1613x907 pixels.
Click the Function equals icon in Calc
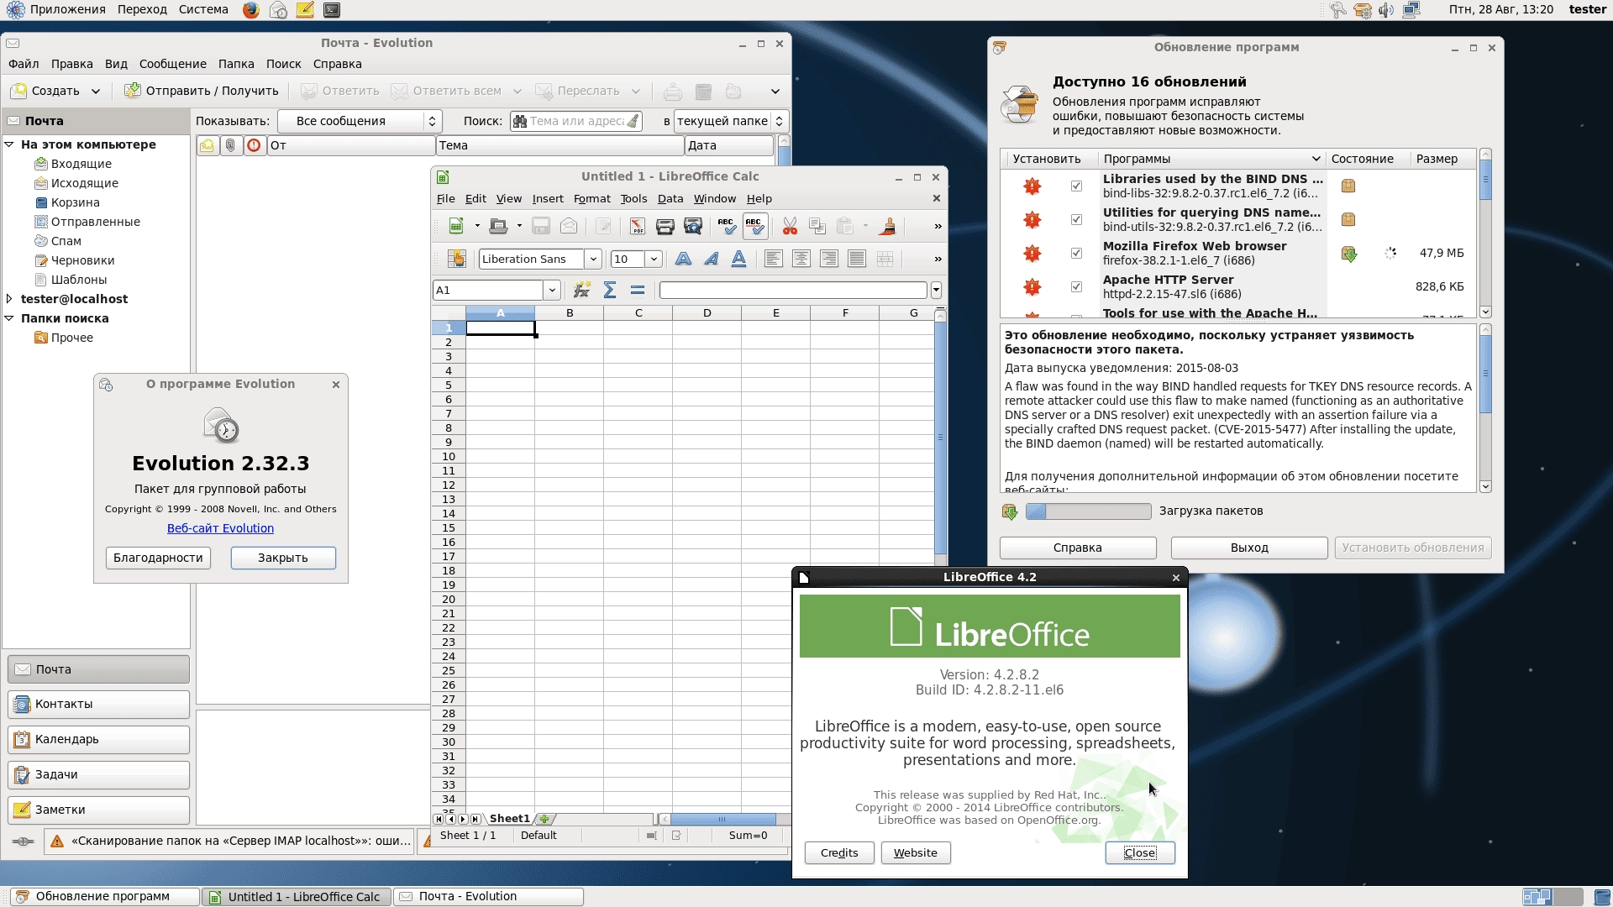point(638,291)
